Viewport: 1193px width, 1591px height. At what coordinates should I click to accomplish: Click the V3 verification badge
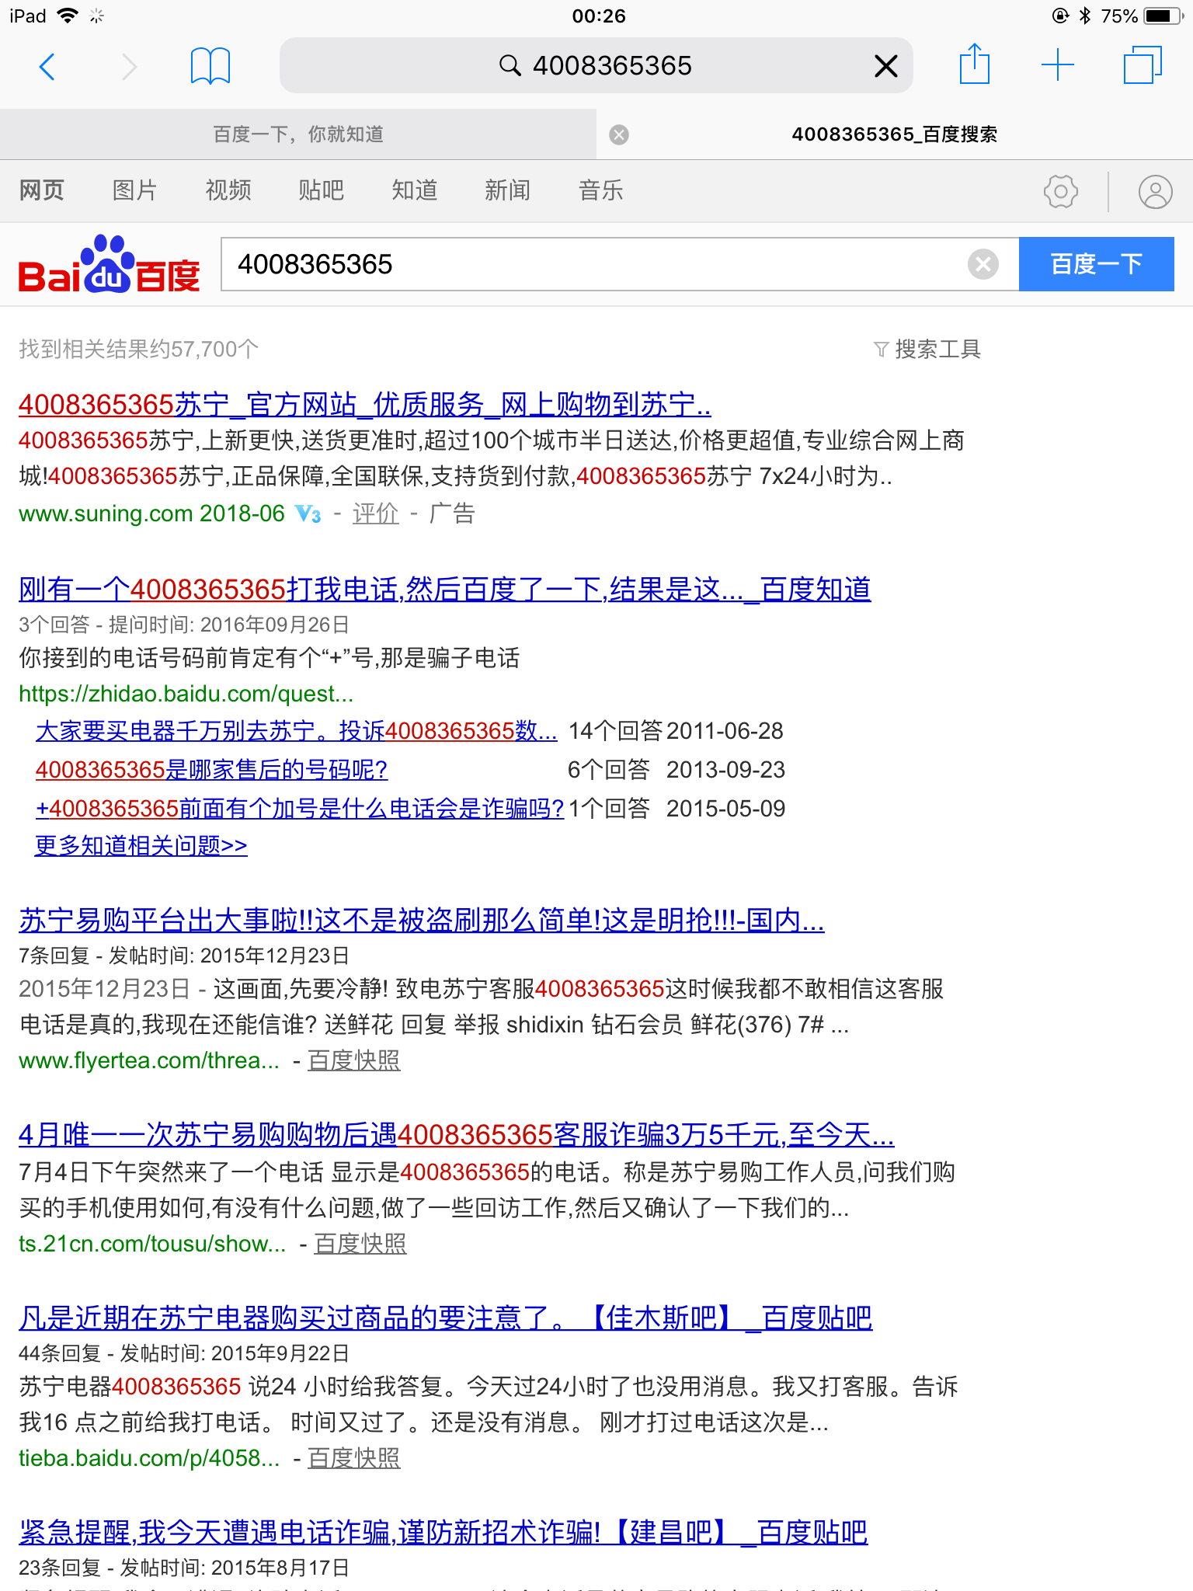tap(308, 514)
